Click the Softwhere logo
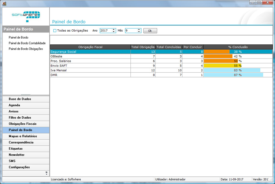The height and width of the screenshot is (184, 275). click(26, 16)
